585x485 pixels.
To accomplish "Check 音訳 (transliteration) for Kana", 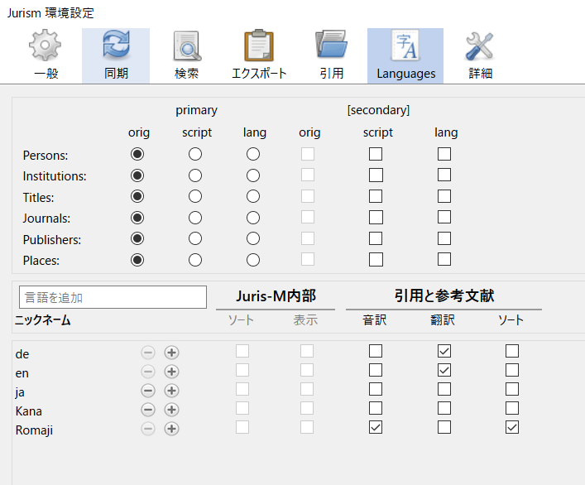I will pyautogui.click(x=376, y=408).
